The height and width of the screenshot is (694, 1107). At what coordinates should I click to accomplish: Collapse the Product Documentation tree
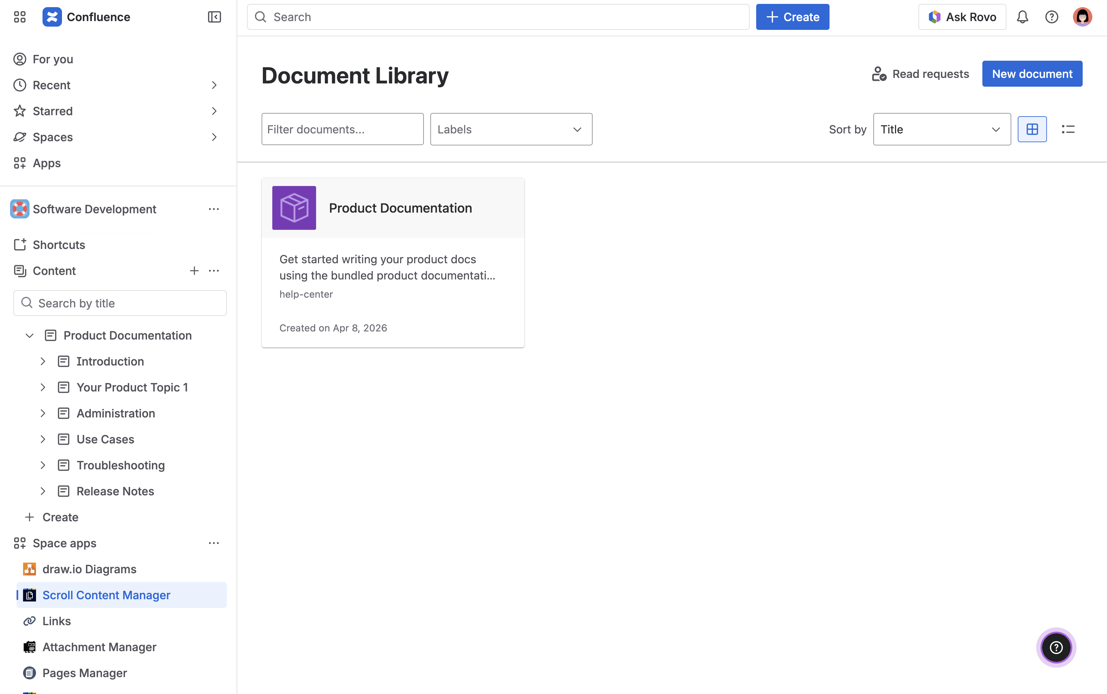29,335
